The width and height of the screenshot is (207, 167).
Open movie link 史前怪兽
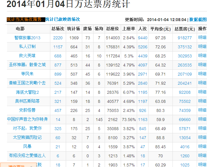(x=27, y=110)
